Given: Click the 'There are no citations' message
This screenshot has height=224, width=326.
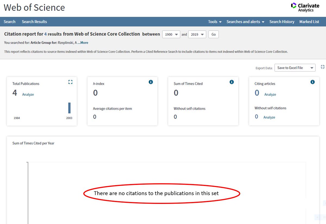Looking at the screenshot, I should tap(156, 193).
